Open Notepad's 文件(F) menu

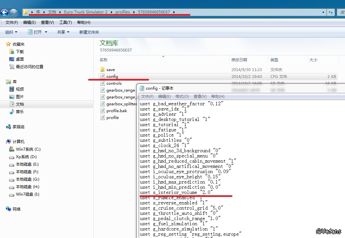pos(147,96)
